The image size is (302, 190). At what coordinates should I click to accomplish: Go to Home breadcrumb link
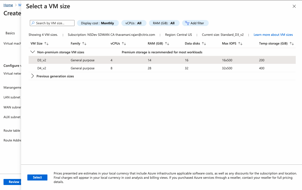pyautogui.click(x=8, y=5)
